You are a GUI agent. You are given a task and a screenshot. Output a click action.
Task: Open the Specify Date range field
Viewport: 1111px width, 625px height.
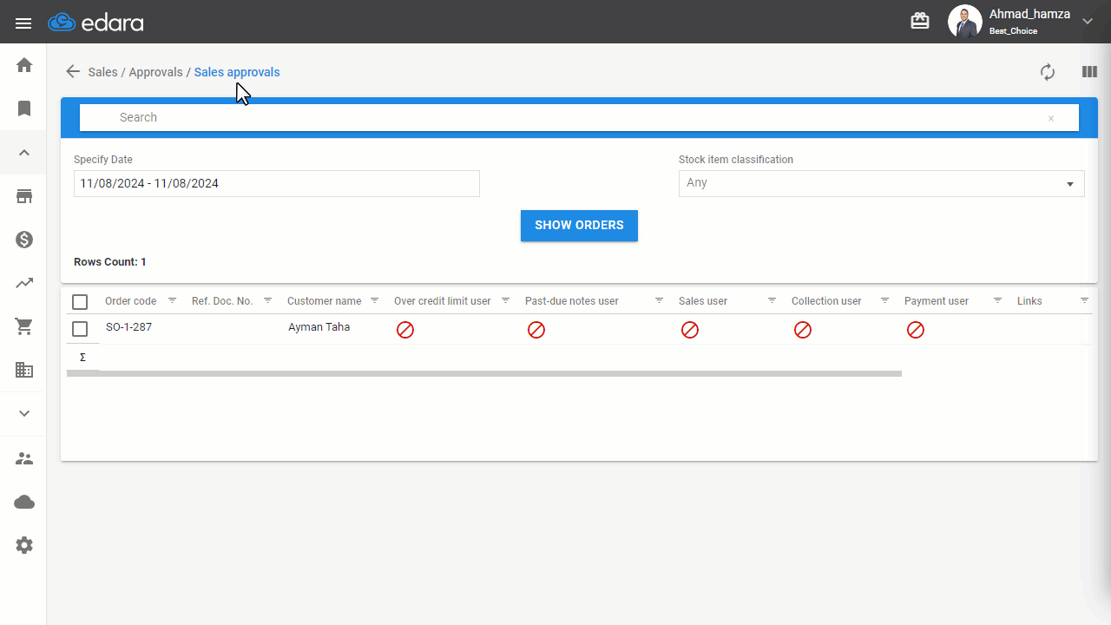click(x=276, y=183)
